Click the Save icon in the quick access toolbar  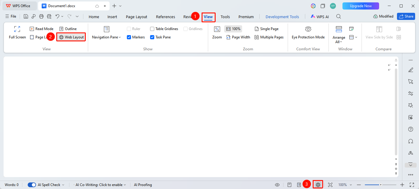(26, 17)
